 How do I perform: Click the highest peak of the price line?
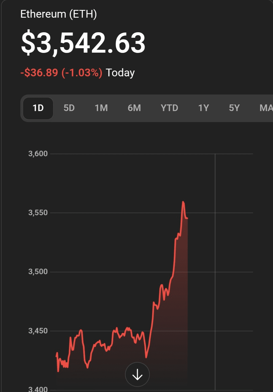pos(183,202)
